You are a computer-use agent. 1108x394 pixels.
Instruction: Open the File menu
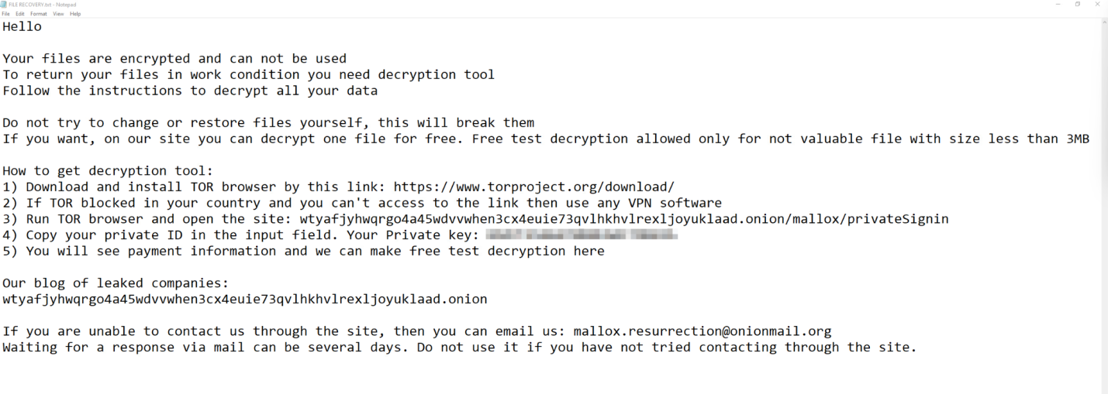click(6, 14)
